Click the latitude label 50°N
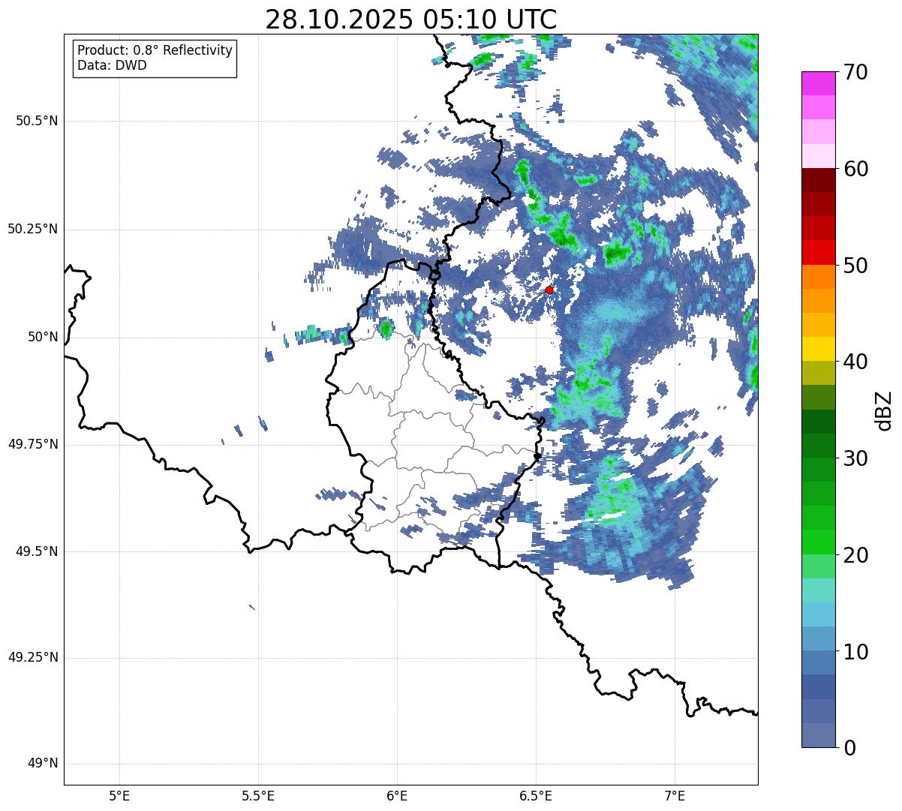Image resolution: width=902 pixels, height=811 pixels. point(43,337)
